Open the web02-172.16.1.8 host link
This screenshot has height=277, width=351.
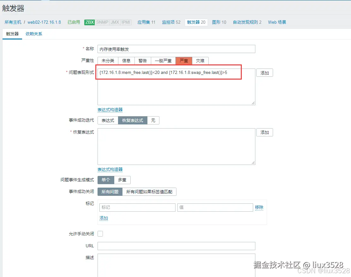pos(44,22)
